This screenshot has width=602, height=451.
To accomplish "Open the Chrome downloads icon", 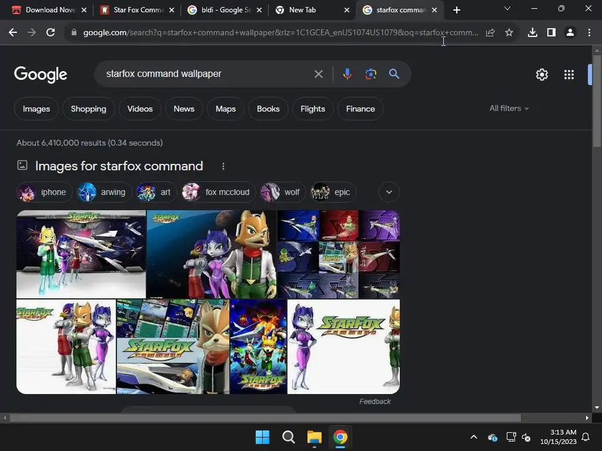I will [532, 33].
